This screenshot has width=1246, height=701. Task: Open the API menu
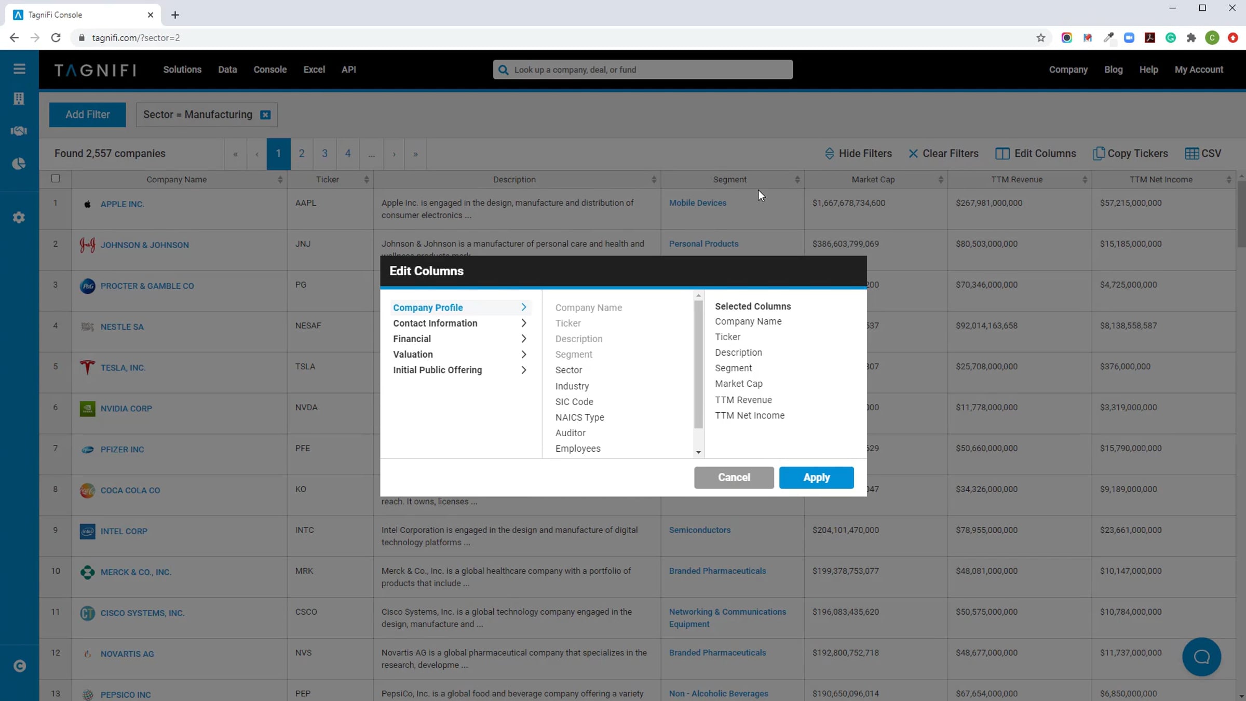(x=349, y=70)
